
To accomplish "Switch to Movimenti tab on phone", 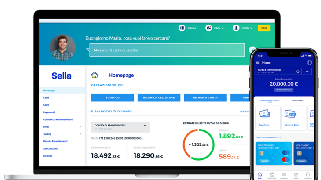I will pos(298,101).
